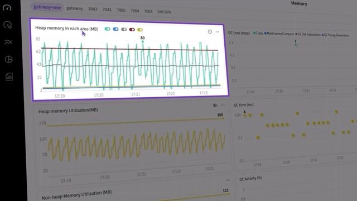The image size is (357, 201).
Task: Open more options on Heap memory Utilization panel
Action: click(x=223, y=105)
